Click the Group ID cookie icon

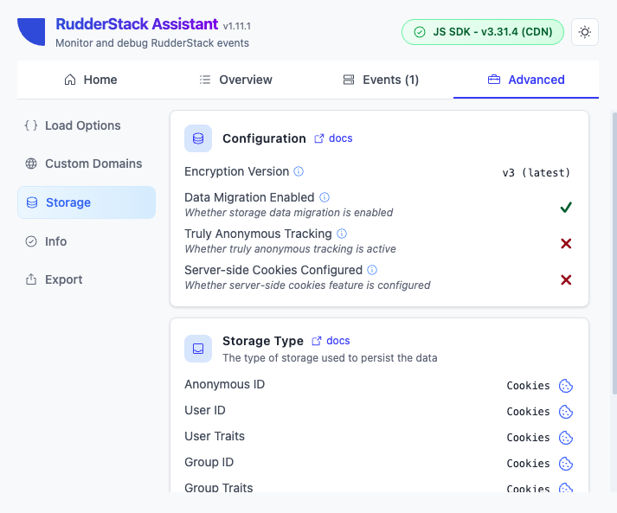point(566,464)
